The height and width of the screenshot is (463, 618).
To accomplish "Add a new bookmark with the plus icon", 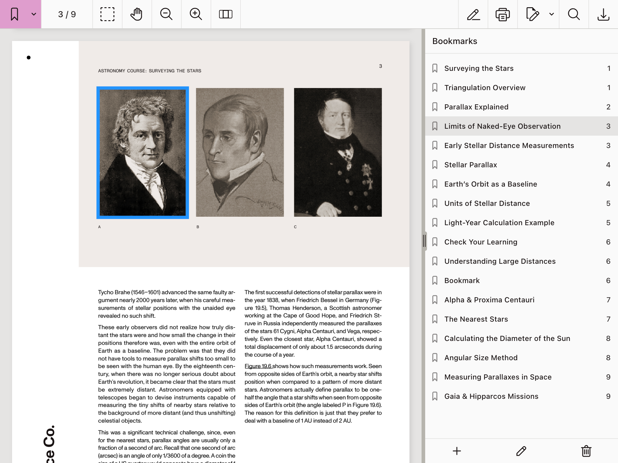I will 457,451.
